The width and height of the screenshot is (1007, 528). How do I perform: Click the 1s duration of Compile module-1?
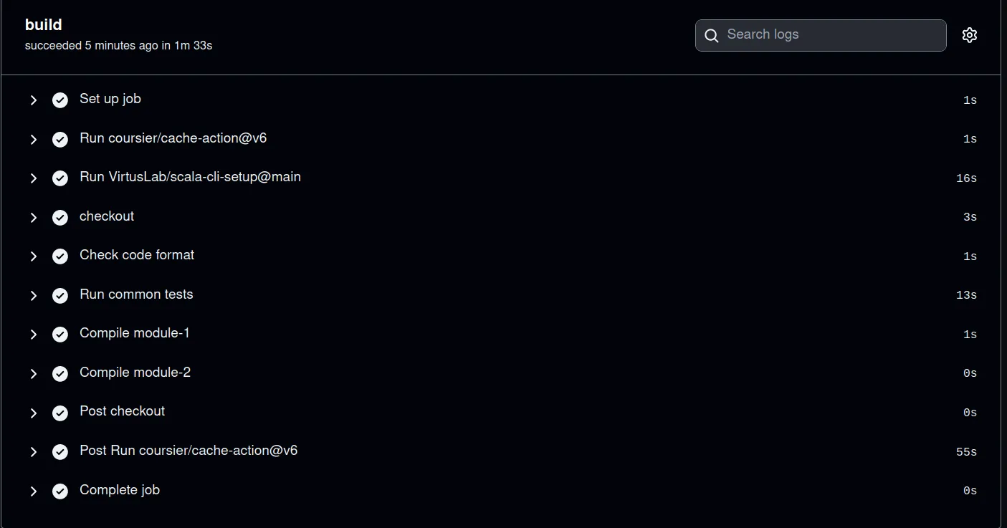(970, 335)
